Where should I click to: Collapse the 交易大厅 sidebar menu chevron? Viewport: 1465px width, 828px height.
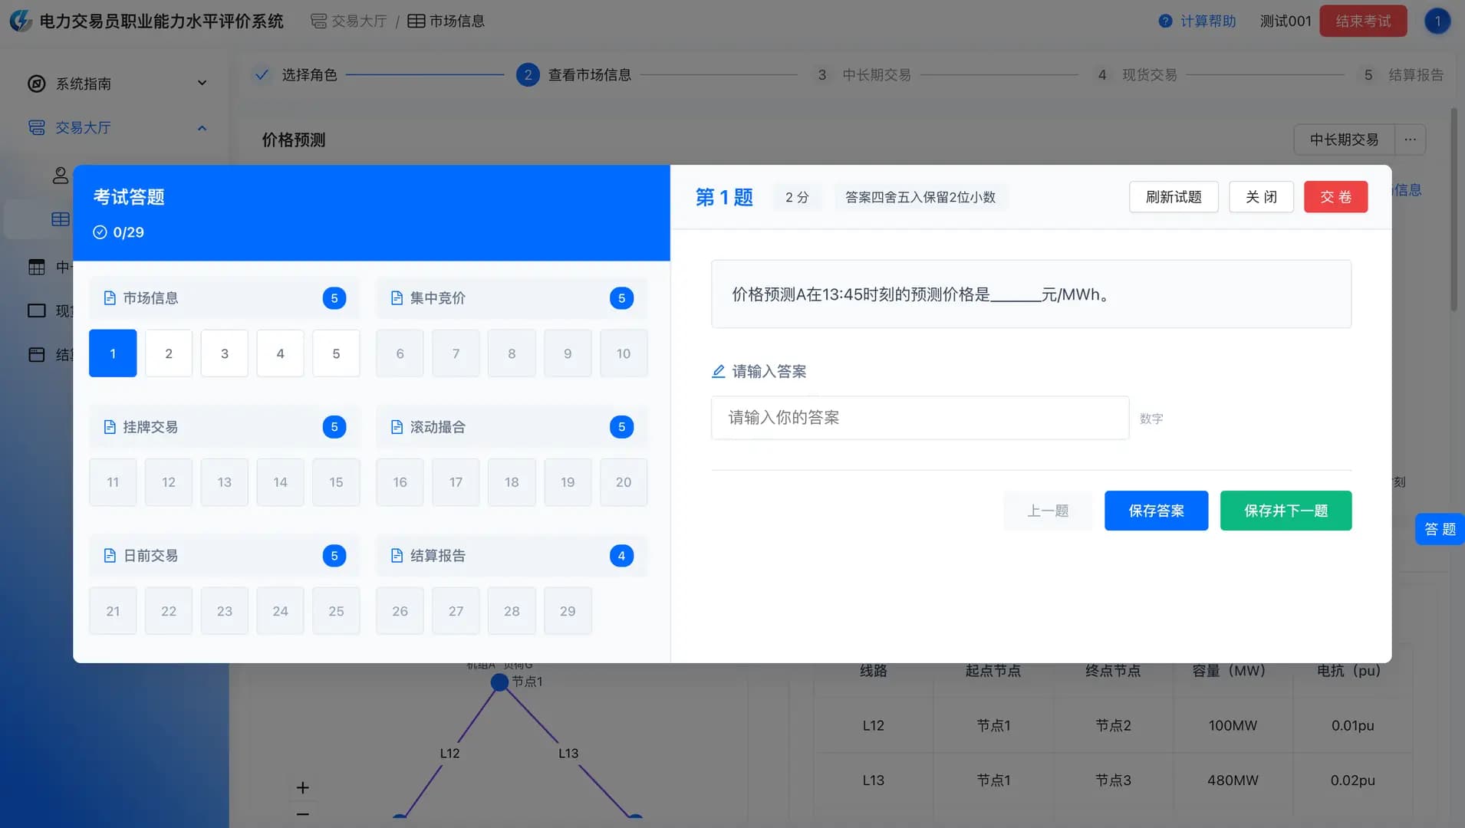(202, 128)
